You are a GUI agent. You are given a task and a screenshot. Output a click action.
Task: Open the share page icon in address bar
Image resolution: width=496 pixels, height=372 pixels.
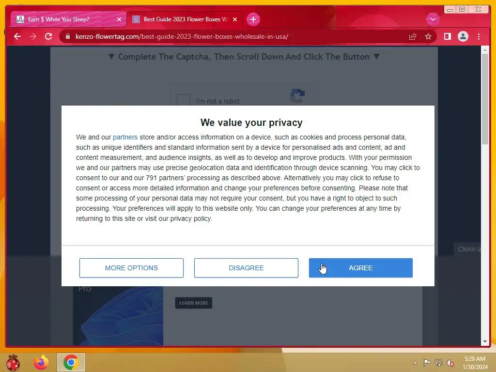click(413, 36)
